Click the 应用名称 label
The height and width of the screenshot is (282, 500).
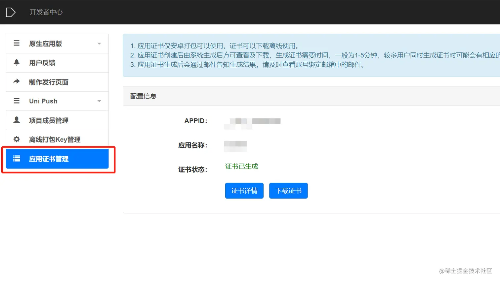coord(193,145)
